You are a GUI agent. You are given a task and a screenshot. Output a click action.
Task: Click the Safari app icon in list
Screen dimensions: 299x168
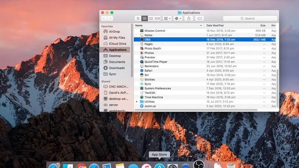tap(142, 70)
